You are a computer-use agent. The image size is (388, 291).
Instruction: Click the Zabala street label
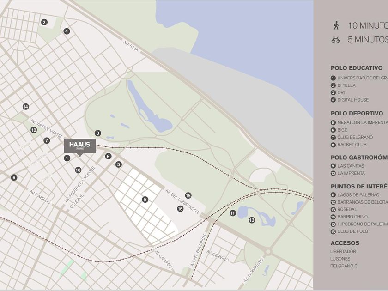47,177
